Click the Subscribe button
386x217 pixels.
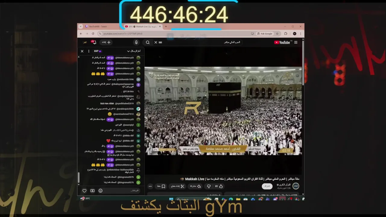click(267, 186)
